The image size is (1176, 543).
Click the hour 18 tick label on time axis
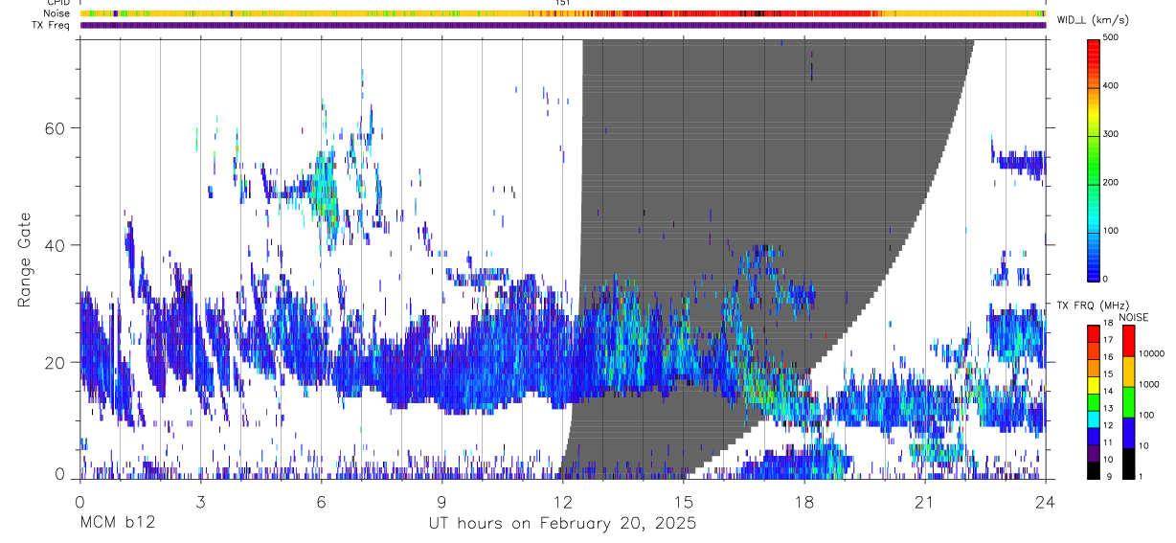click(x=804, y=502)
